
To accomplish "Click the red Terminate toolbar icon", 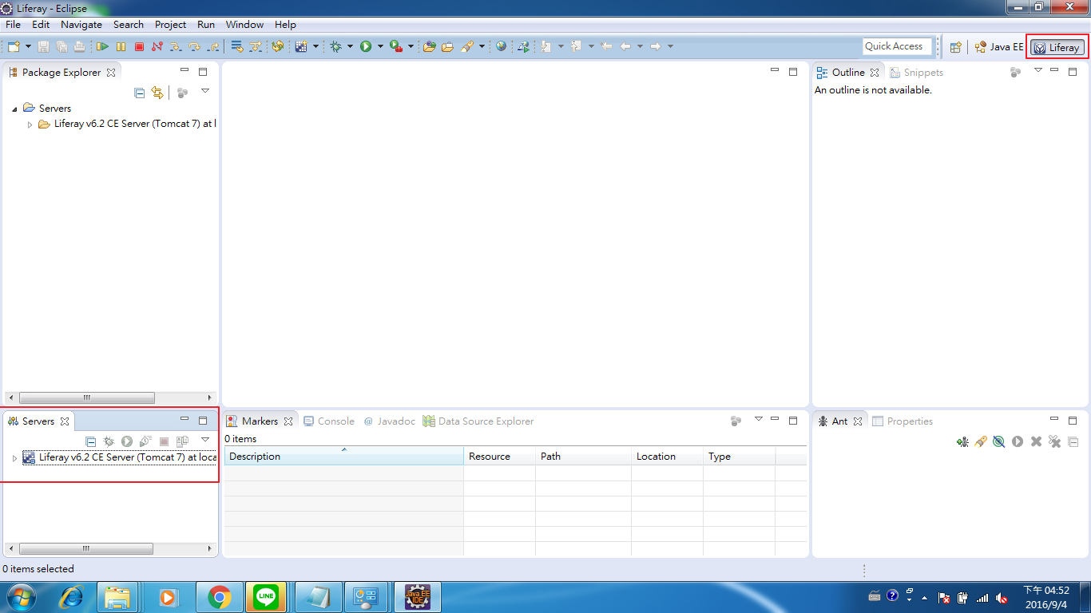I will tap(139, 47).
